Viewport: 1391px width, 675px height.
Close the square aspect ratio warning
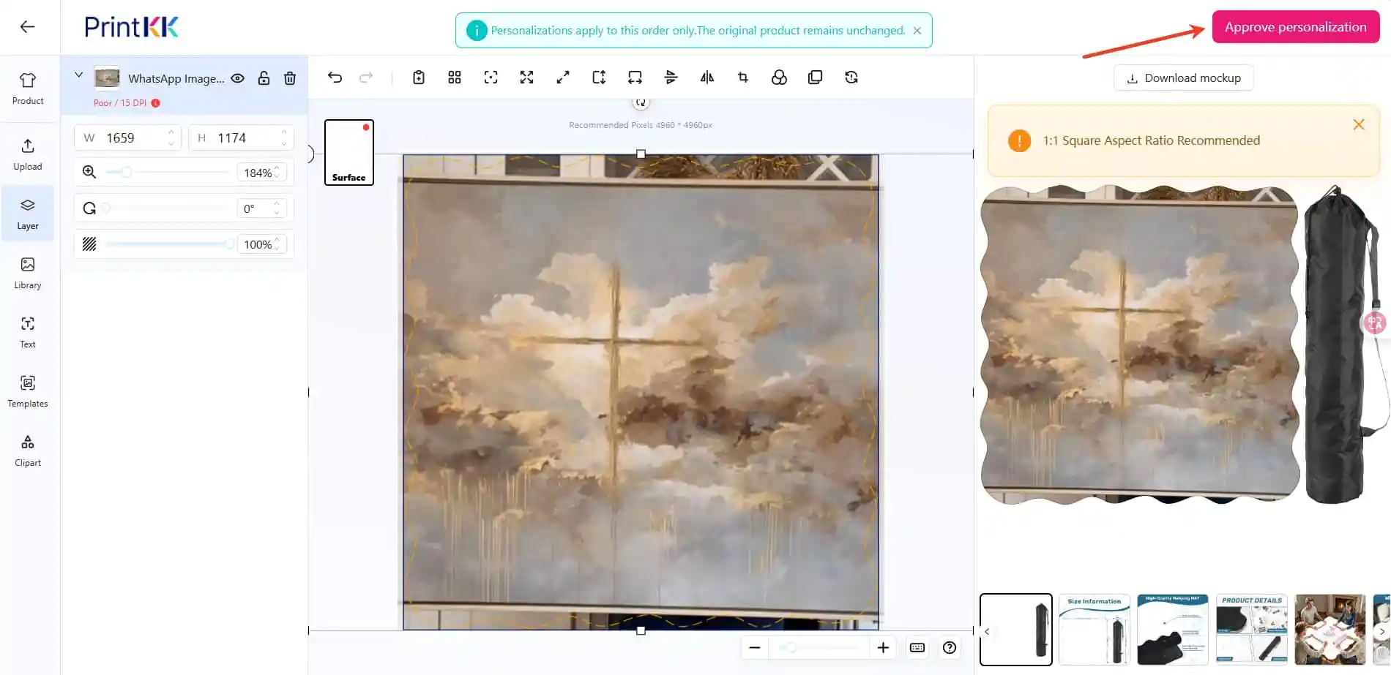[1359, 125]
